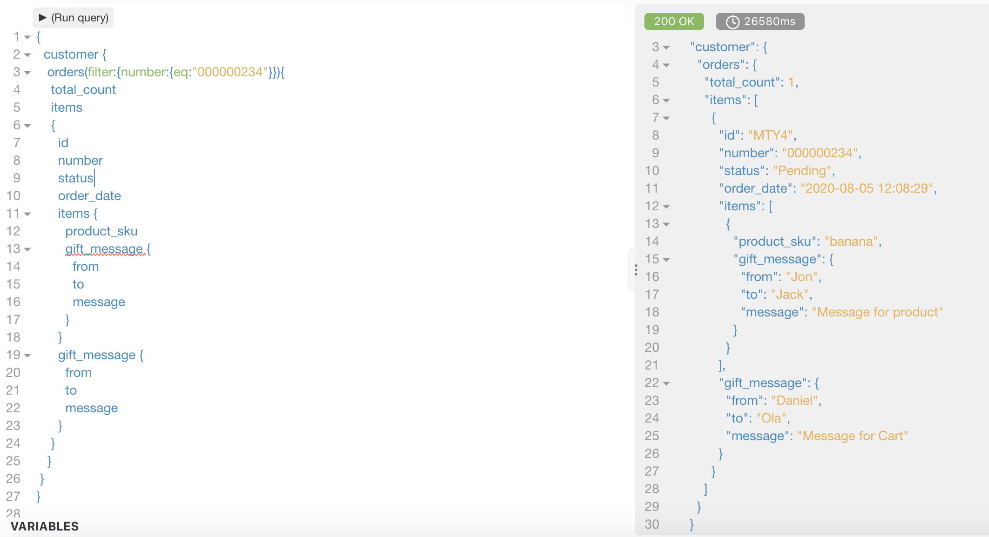The height and width of the screenshot is (537, 989).
Task: Click the order date value "2020-08-05 12:08:29"
Action: point(867,188)
